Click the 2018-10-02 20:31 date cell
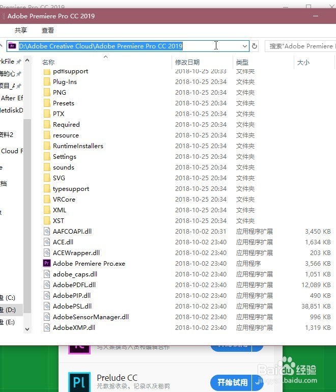Image resolution: width=336 pixels, height=392 pixels. [x=201, y=231]
